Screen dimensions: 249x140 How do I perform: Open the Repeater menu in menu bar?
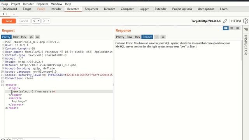(x=42, y=4)
